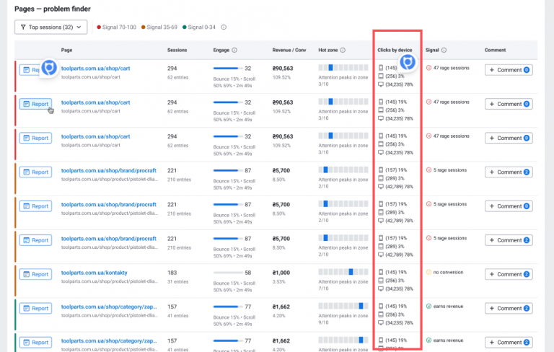
Task: Click the Clicks by device column header
Action: click(395, 50)
